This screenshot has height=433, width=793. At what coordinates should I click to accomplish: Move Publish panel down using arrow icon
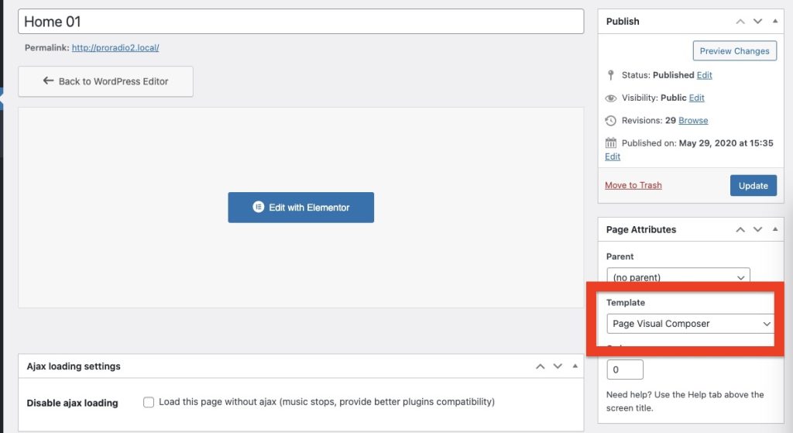pyautogui.click(x=757, y=22)
